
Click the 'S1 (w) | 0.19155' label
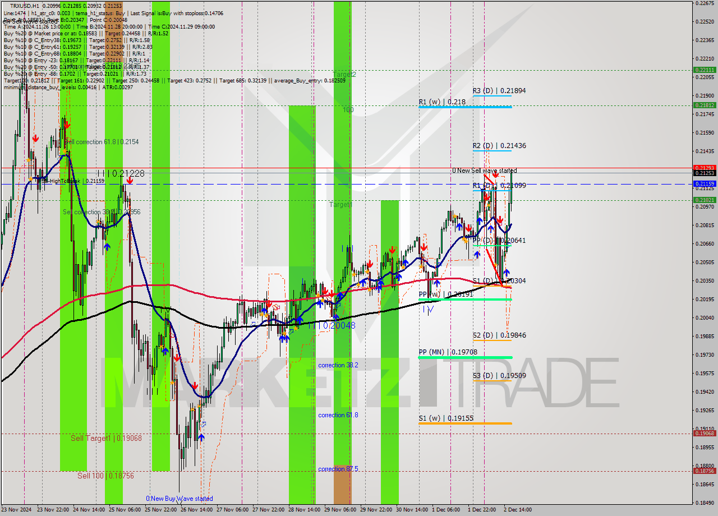445,418
